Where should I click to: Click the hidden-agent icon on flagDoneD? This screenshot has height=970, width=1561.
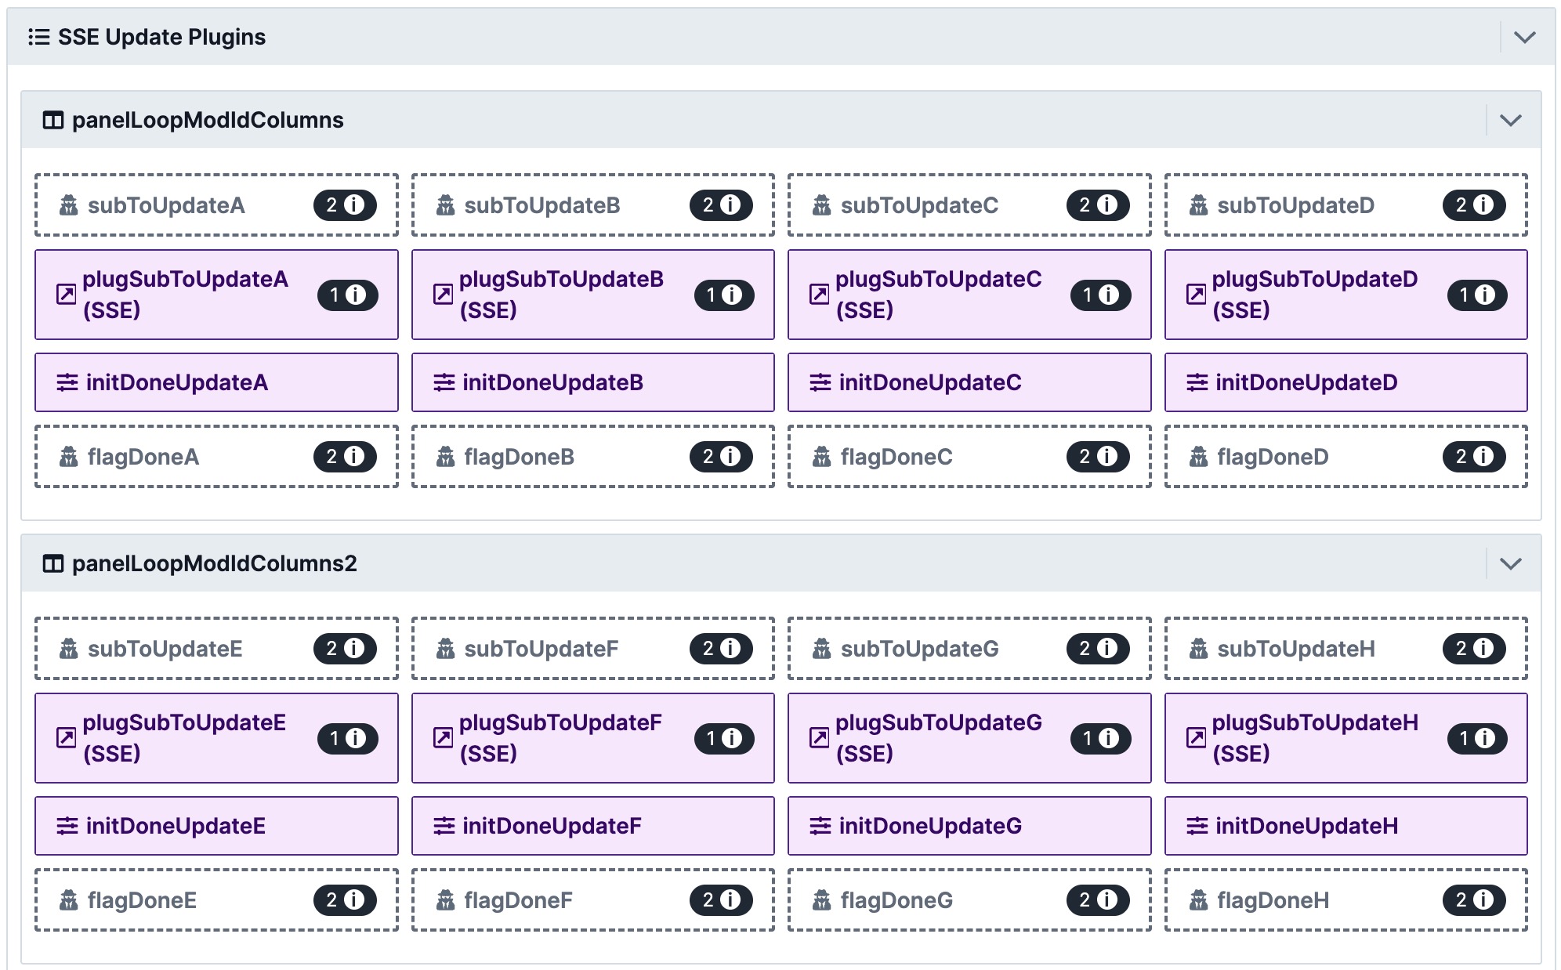click(1198, 457)
